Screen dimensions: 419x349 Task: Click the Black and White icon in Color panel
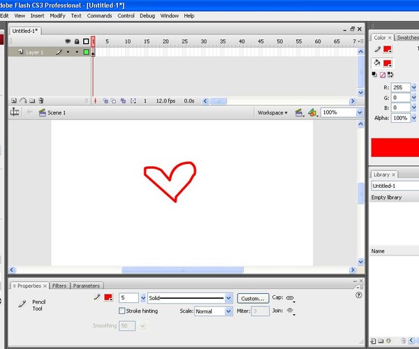[x=374, y=75]
